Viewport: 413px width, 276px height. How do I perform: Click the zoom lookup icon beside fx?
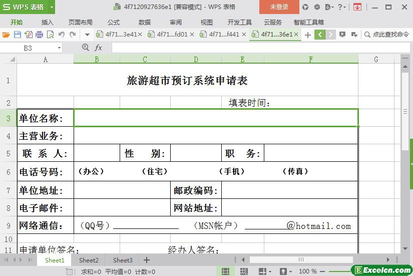(x=85, y=48)
